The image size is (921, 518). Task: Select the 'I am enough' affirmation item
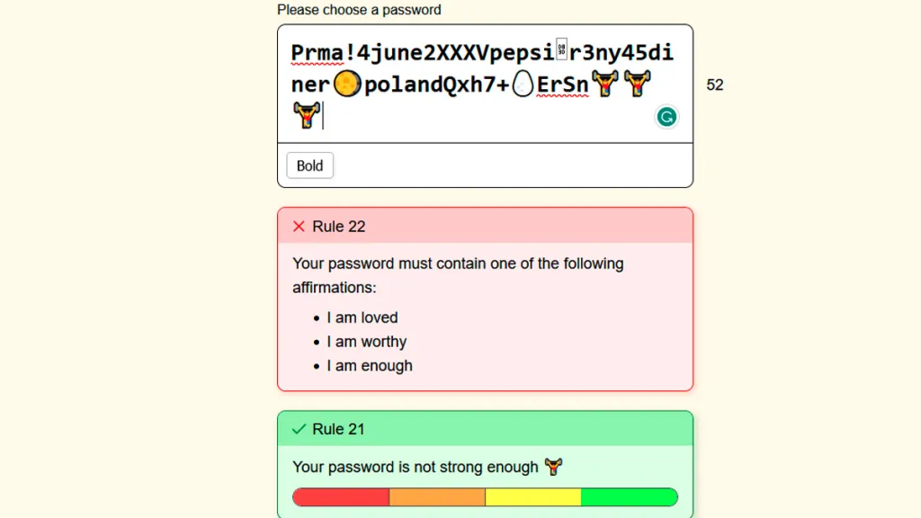tap(369, 365)
